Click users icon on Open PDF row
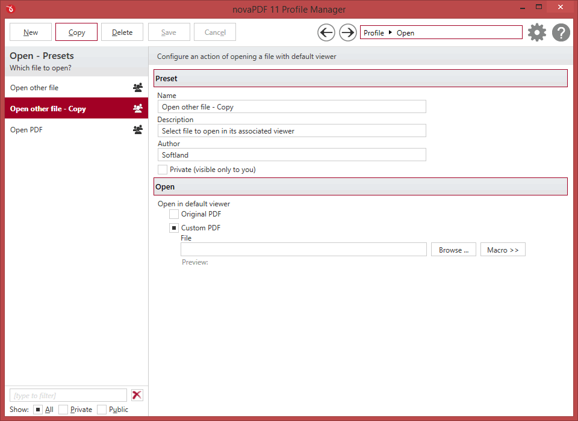 138,130
